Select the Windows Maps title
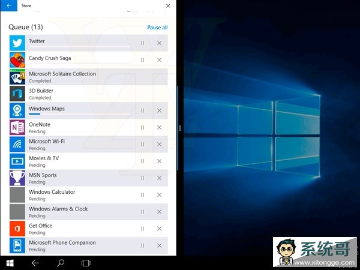Viewport: 360px width, 270px height. (x=47, y=109)
